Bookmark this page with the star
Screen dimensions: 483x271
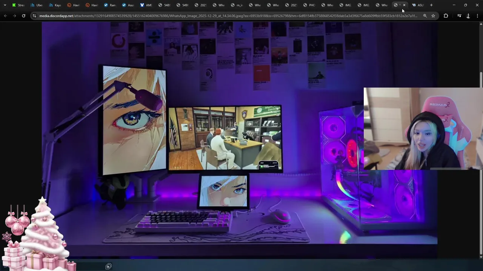433,16
